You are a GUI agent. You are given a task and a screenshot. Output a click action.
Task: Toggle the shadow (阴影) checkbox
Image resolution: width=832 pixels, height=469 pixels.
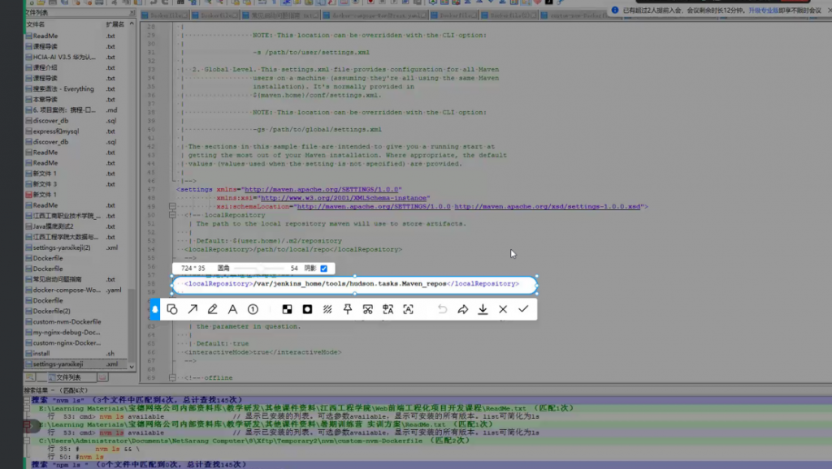(x=324, y=268)
